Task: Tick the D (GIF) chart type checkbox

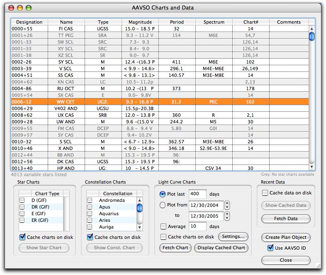Action: pyautogui.click(x=22, y=201)
